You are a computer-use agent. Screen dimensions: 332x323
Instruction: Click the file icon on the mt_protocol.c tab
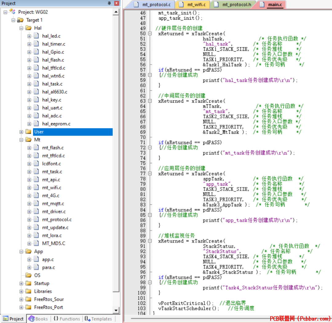coord(136,4)
